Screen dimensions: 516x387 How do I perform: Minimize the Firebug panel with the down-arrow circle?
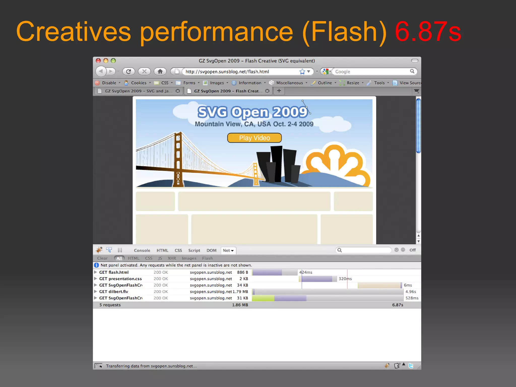pos(396,250)
